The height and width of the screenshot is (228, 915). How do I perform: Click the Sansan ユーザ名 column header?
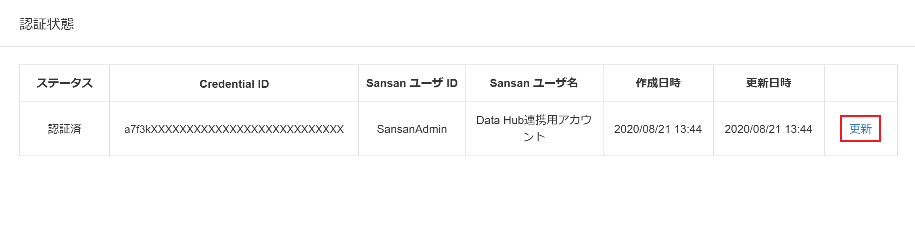point(534,83)
